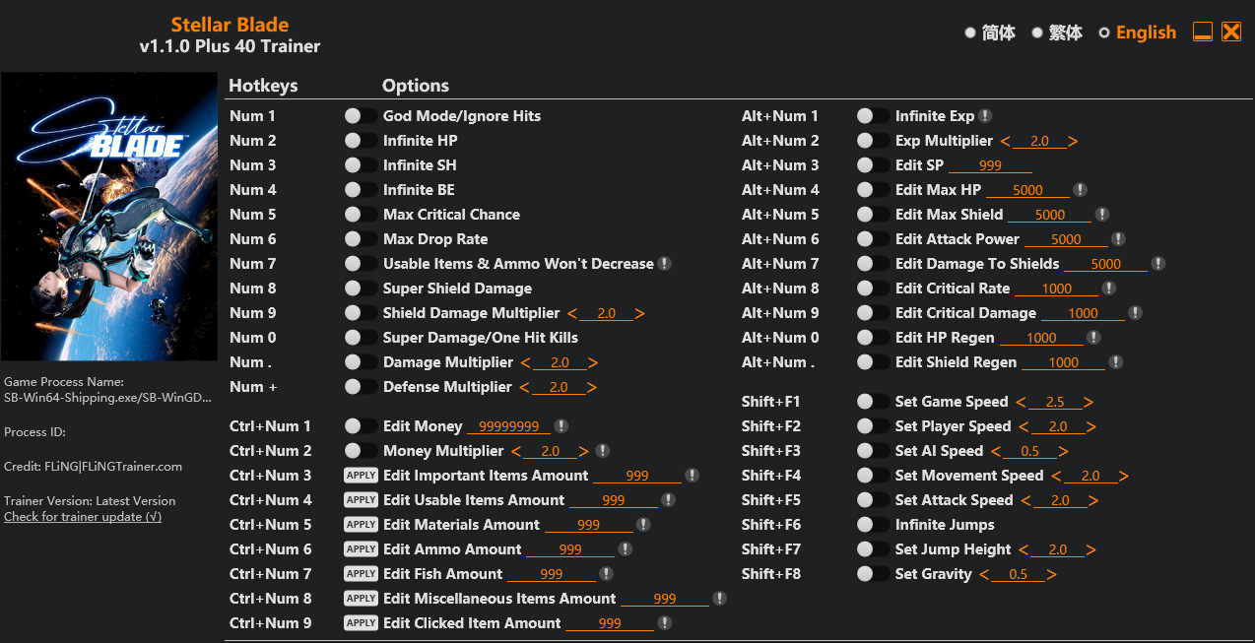Click the info icon next to Infinite Exp
Screen dimensions: 1255x643
click(x=985, y=116)
